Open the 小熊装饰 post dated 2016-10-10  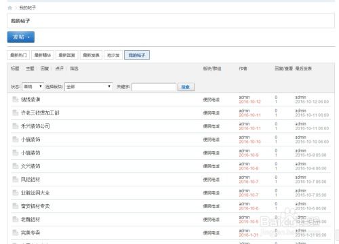(x=31, y=140)
